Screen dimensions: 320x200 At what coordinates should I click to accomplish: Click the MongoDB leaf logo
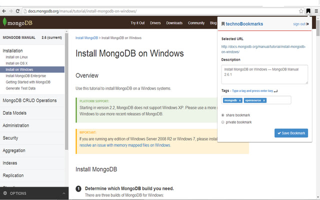[4, 22]
